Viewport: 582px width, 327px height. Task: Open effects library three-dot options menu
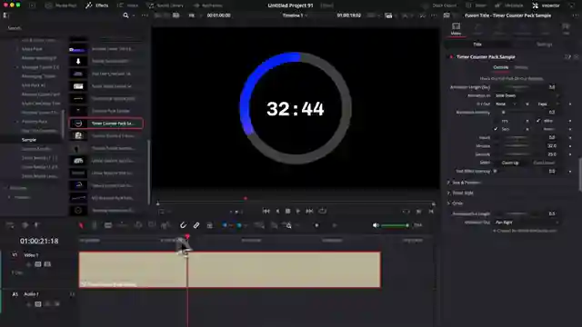pos(145,15)
